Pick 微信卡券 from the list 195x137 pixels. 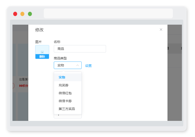pos(68,101)
